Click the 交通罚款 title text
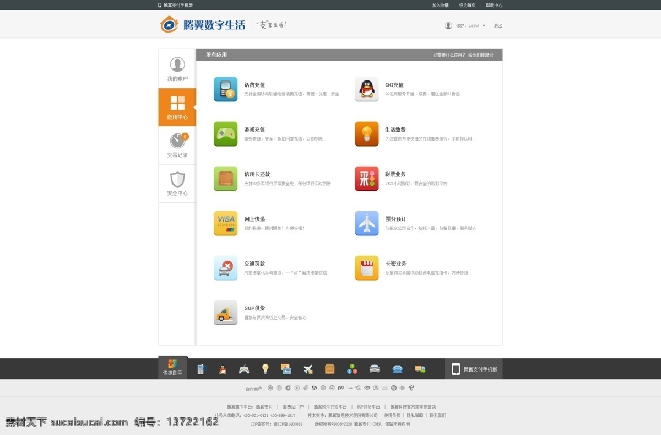 point(254,264)
